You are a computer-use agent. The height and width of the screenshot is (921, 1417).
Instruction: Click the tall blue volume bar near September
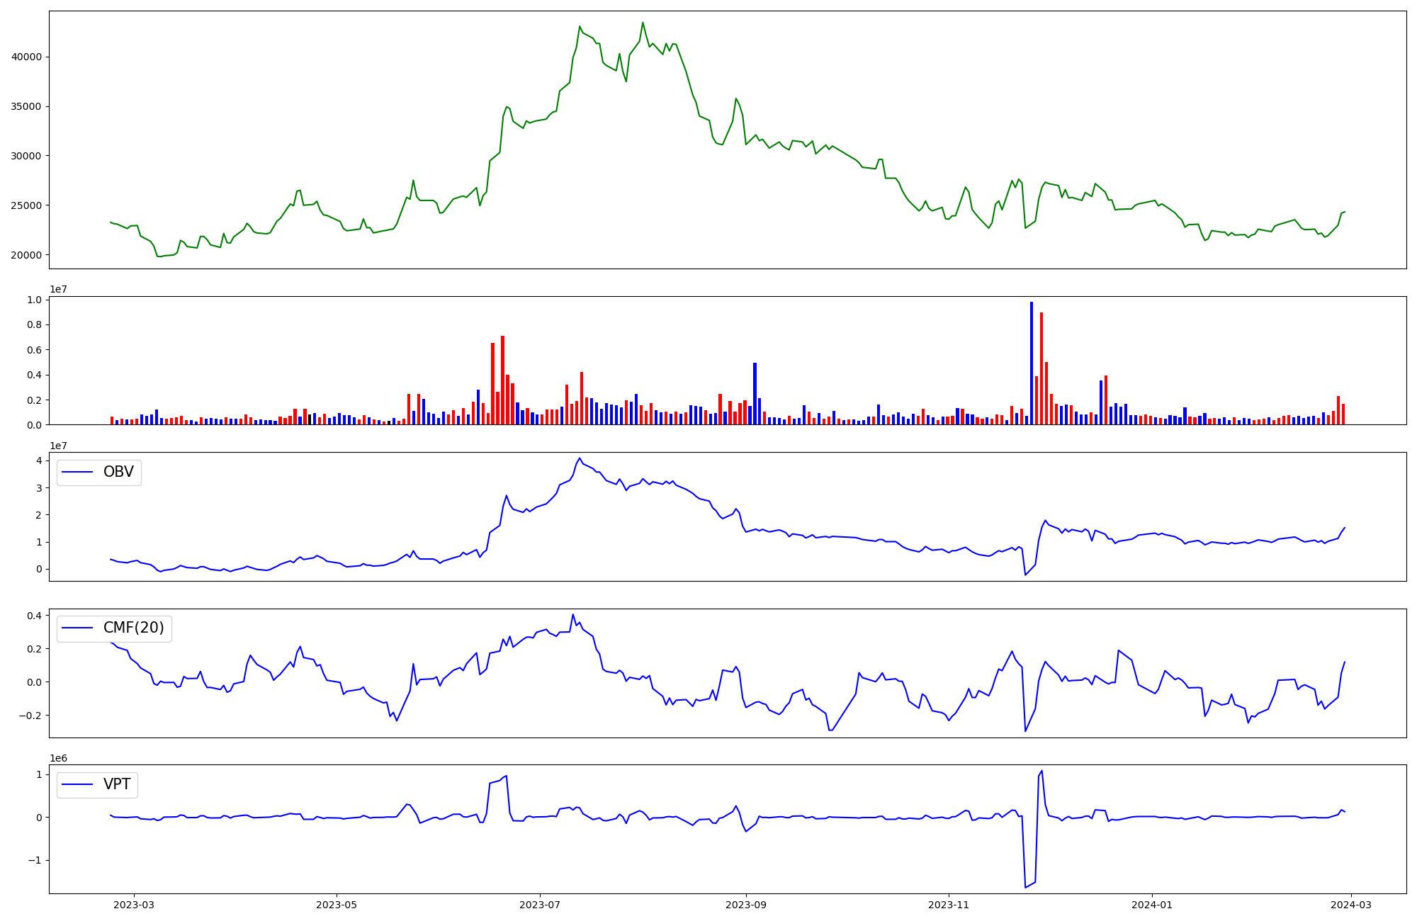click(755, 393)
